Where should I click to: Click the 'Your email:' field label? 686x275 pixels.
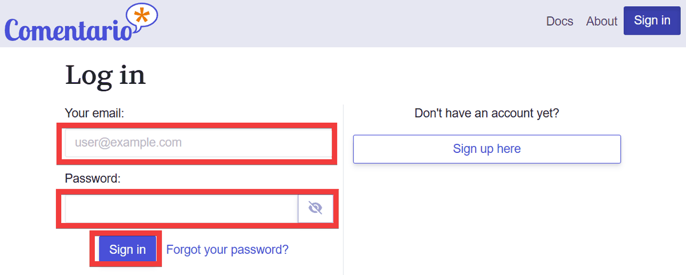[x=94, y=113]
